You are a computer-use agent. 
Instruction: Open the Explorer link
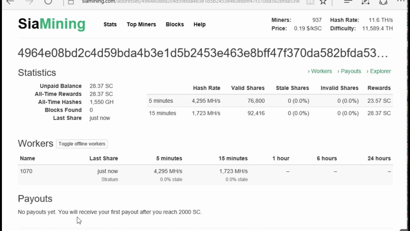pos(379,71)
